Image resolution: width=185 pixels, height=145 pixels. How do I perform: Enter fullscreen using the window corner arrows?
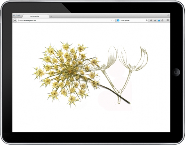click(168, 15)
